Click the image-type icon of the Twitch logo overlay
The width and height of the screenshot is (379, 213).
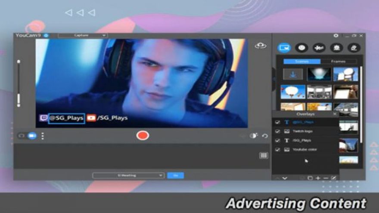click(x=287, y=131)
